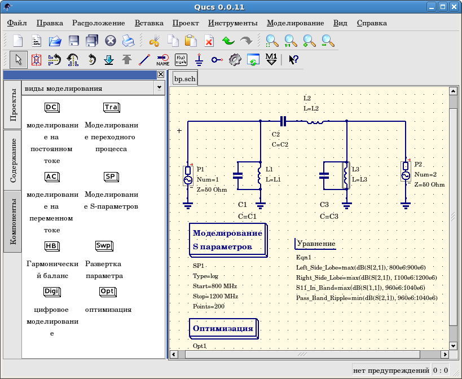This screenshot has width=462, height=379.
Task: Click the Set marker M1 icon
Action: [x=271, y=59]
